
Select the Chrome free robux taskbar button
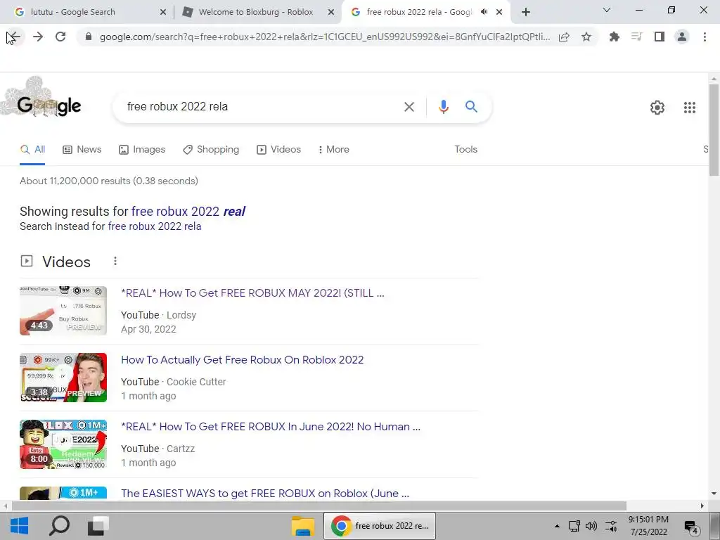380,526
